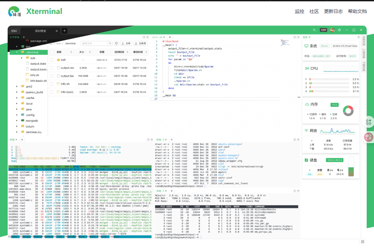This screenshot has width=374, height=251.
Task: Click the plus icon next to 文件管理
Action: (x=23, y=37)
